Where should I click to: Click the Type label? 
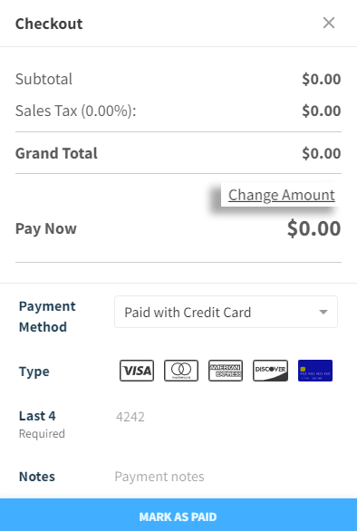(34, 372)
